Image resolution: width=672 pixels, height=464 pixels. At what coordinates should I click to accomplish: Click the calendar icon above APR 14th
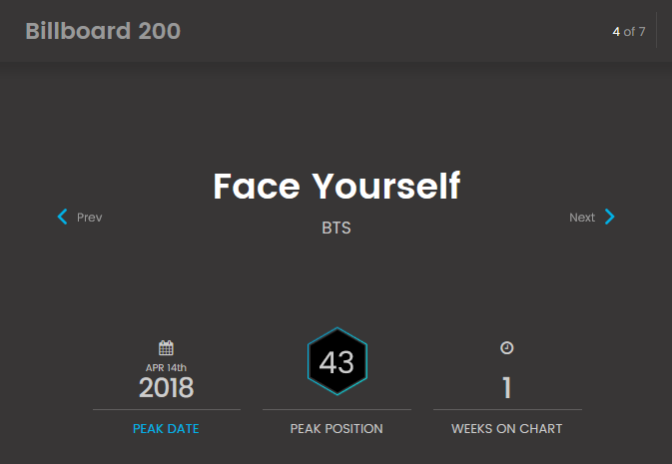tap(167, 348)
